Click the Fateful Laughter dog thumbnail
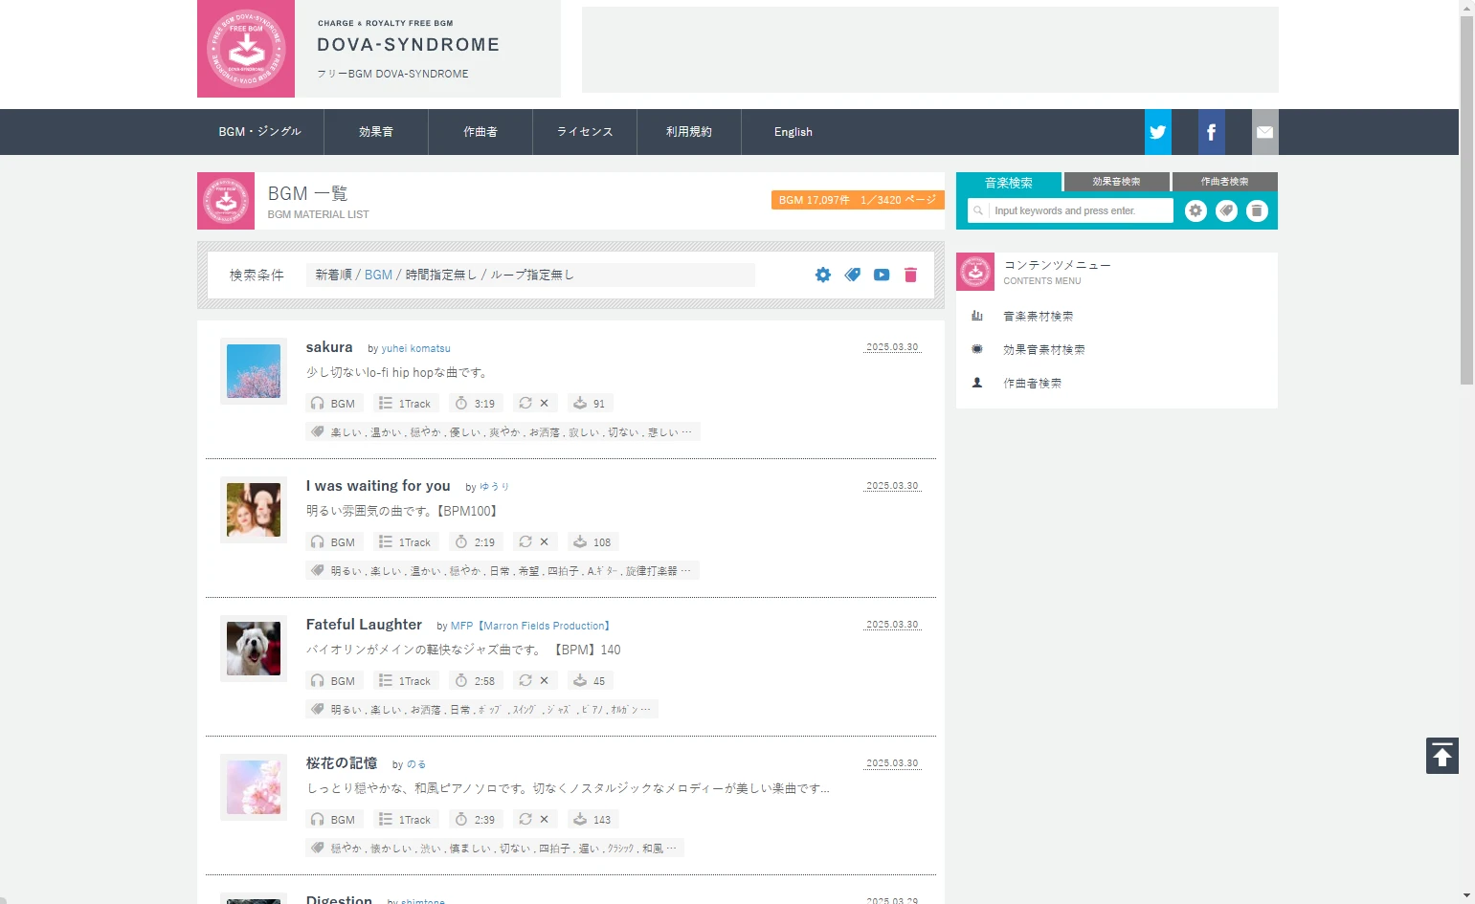This screenshot has width=1475, height=904. point(254,649)
